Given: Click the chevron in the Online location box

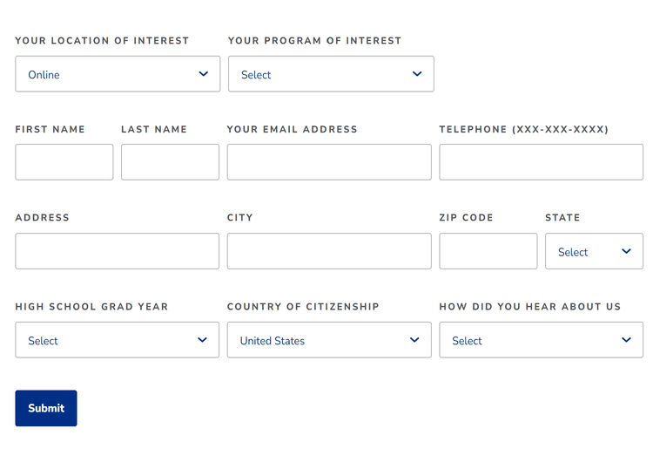Looking at the screenshot, I should tap(203, 74).
